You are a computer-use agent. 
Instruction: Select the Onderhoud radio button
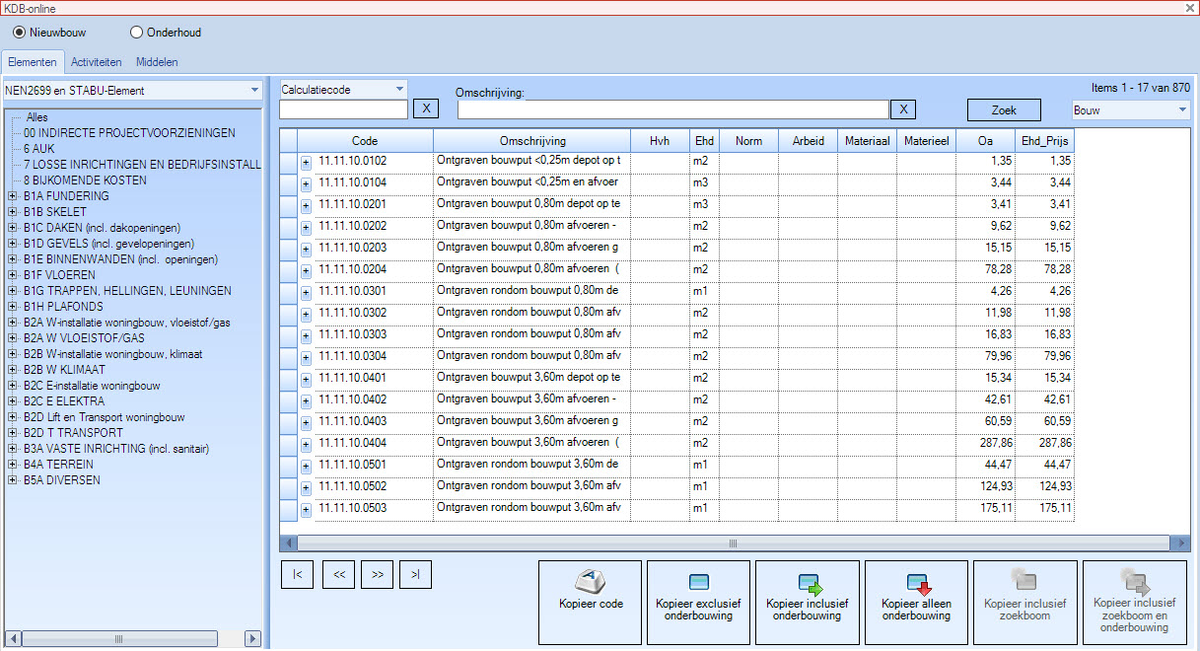(137, 33)
